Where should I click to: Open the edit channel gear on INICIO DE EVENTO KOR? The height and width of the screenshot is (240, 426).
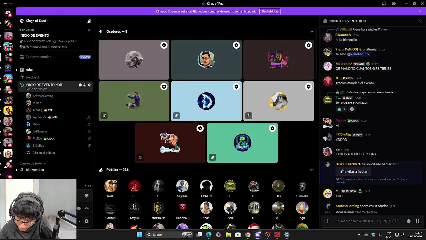coord(89,85)
